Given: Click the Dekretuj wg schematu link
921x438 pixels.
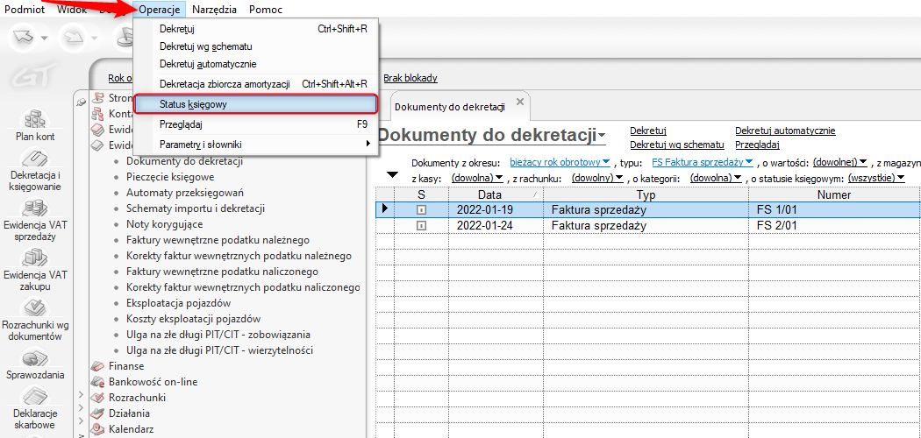Looking at the screenshot, I should [676, 145].
